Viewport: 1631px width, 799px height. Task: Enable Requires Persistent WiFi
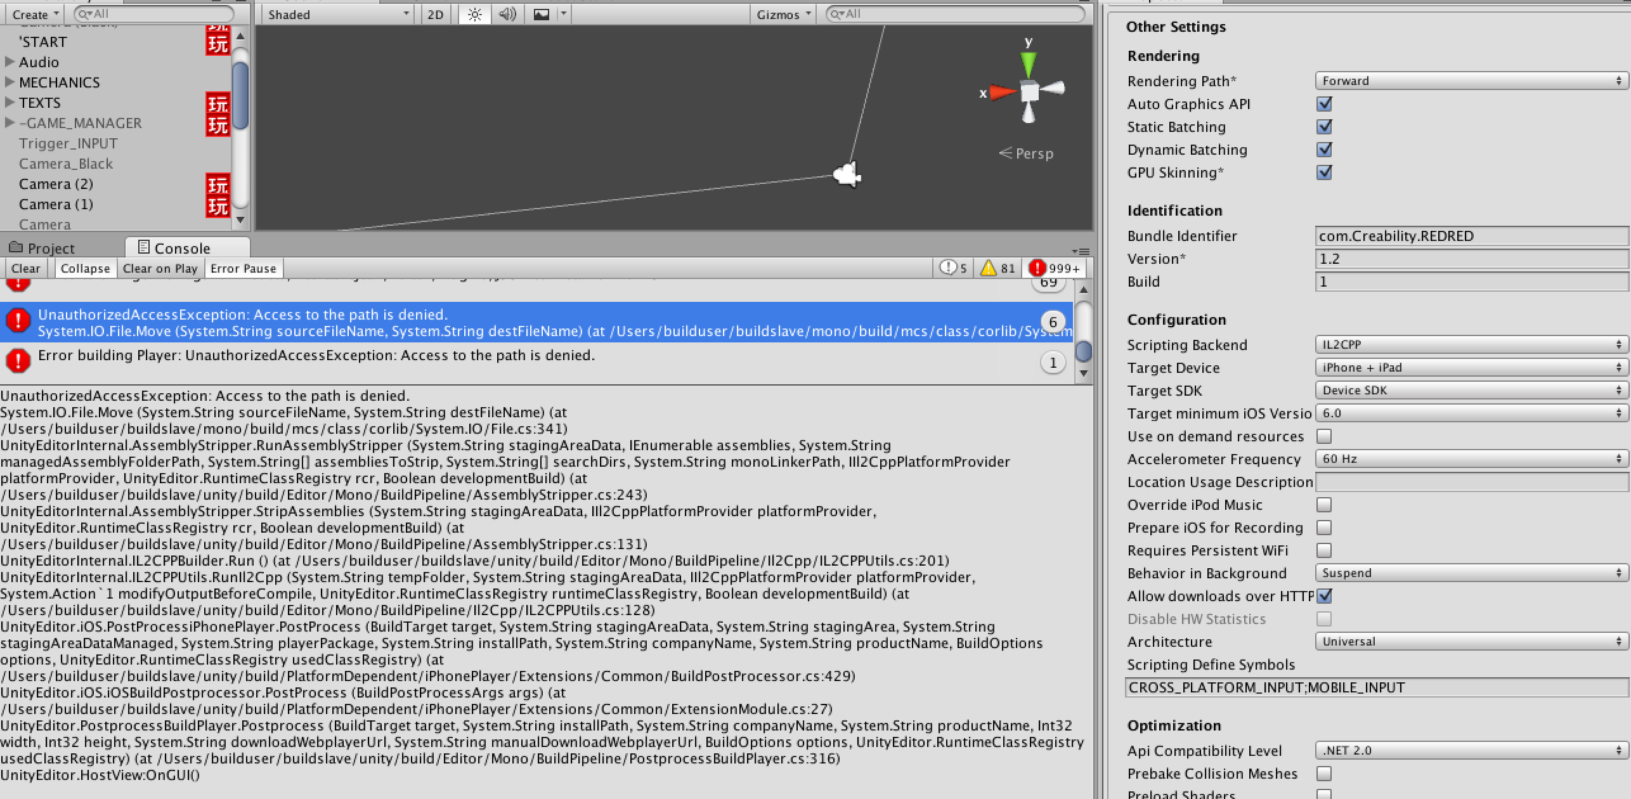[x=1324, y=550]
